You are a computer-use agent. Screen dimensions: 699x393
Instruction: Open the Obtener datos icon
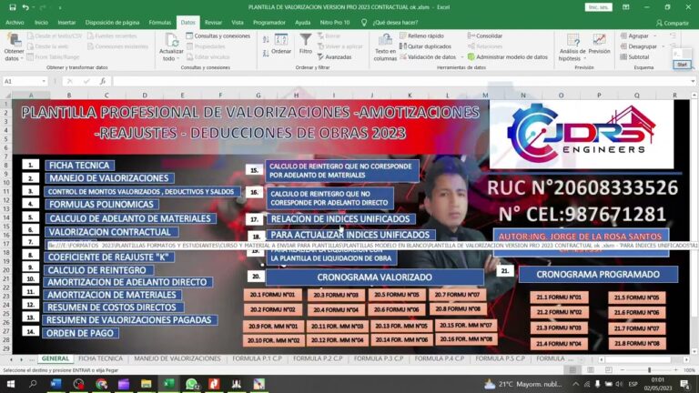tap(14, 41)
